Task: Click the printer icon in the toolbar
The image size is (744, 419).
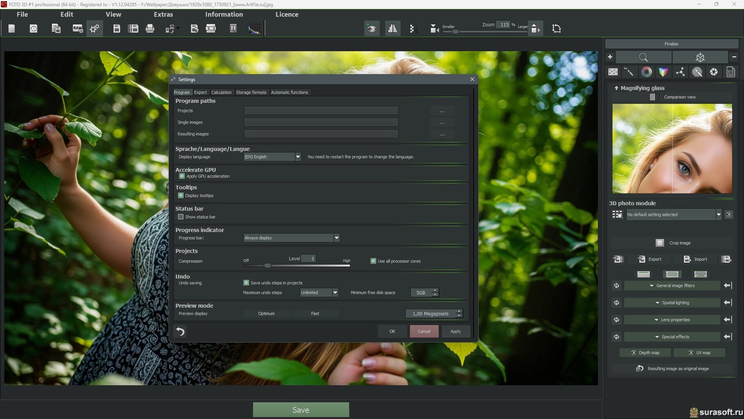Action: [150, 28]
